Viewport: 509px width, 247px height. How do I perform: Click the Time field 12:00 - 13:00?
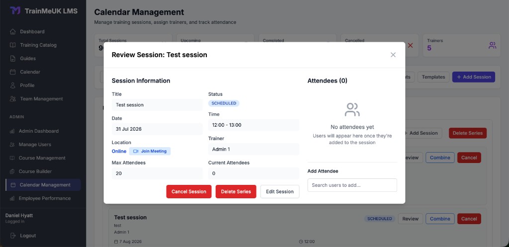pyautogui.click(x=254, y=125)
